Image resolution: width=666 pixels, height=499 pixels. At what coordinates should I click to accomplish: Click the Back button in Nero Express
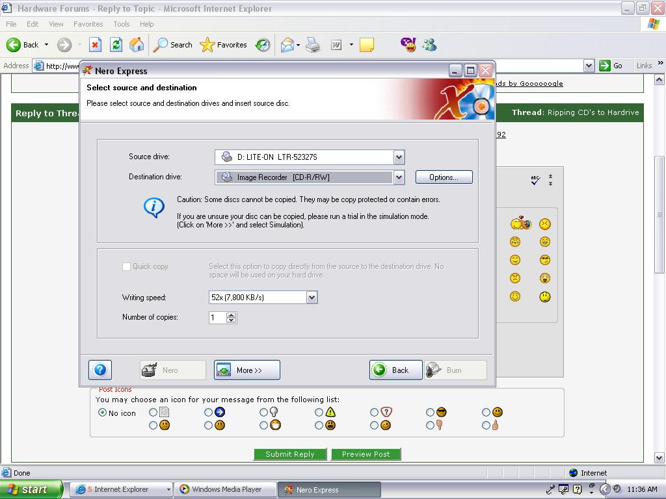click(396, 370)
